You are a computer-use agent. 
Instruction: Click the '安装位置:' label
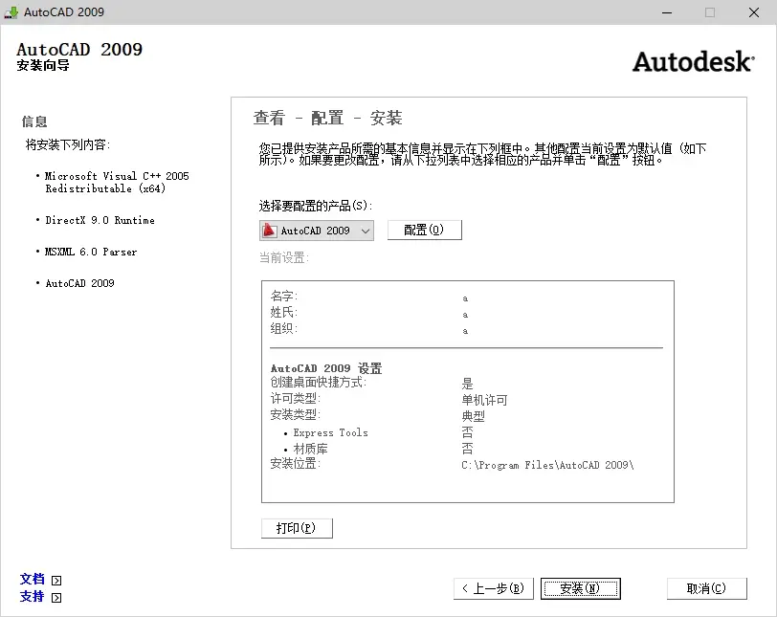pyautogui.click(x=296, y=464)
